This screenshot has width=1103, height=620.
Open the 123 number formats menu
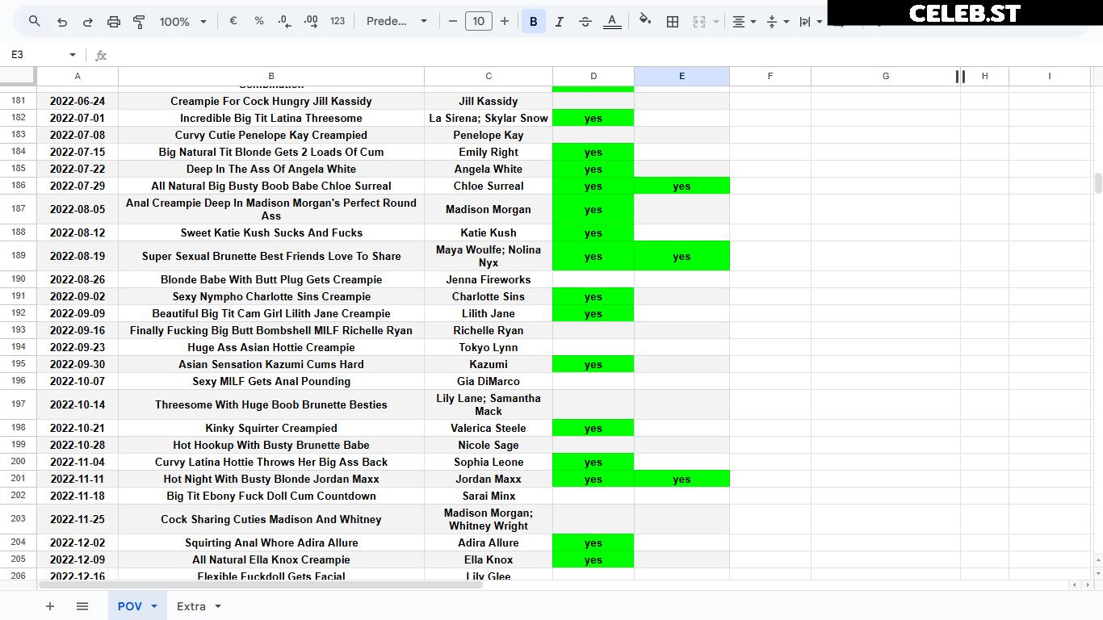[338, 22]
